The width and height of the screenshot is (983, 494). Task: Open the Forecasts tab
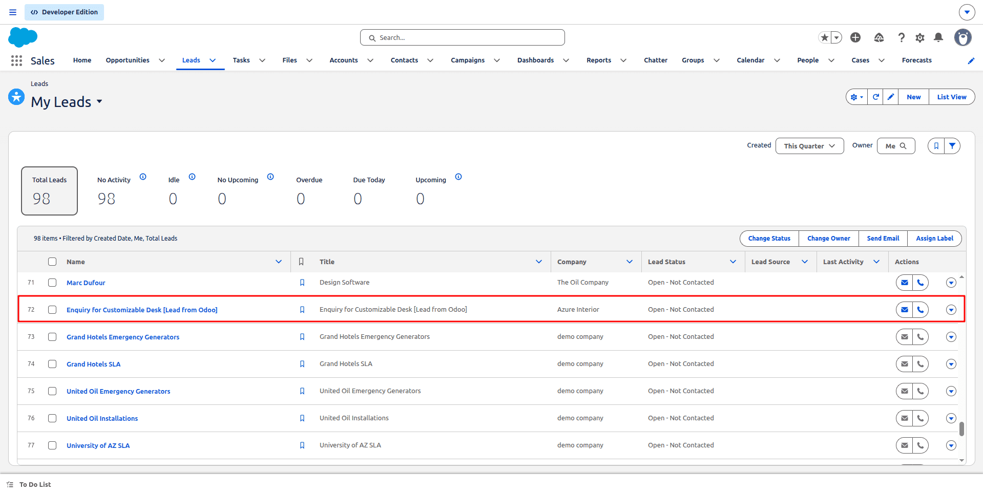click(916, 60)
